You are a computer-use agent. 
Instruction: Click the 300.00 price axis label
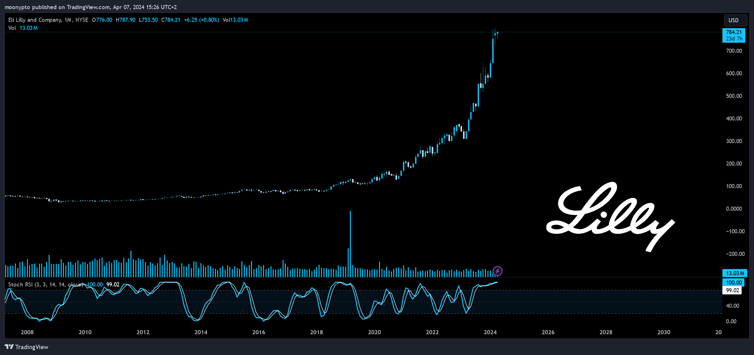pyautogui.click(x=734, y=141)
